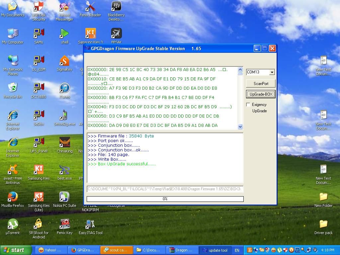The width and height of the screenshot is (340, 255).
Task: Select the New Folder desktop icon
Action: (323, 200)
